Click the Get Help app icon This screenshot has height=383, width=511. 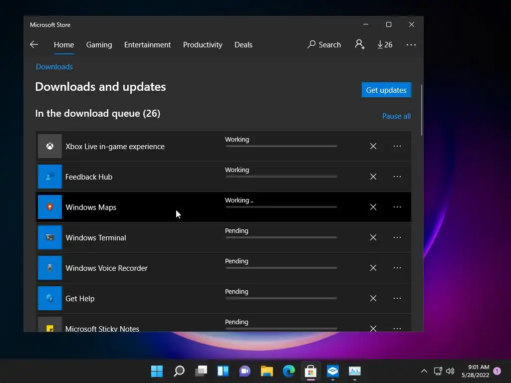coord(50,298)
